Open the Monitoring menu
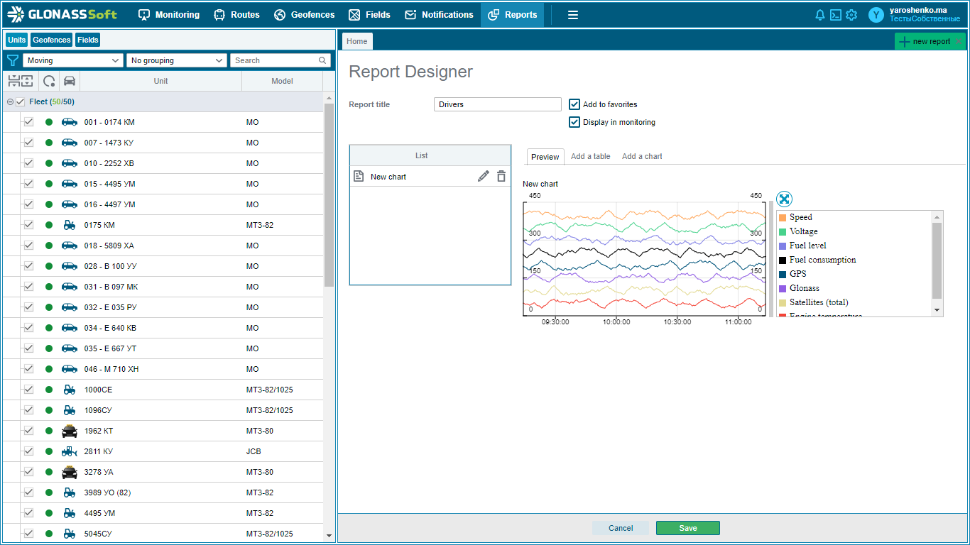Image resolution: width=970 pixels, height=545 pixels. click(169, 15)
